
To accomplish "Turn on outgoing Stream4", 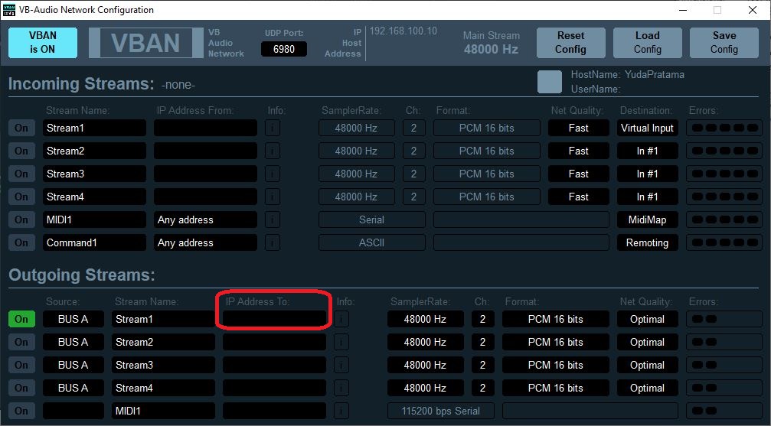I will 21,388.
